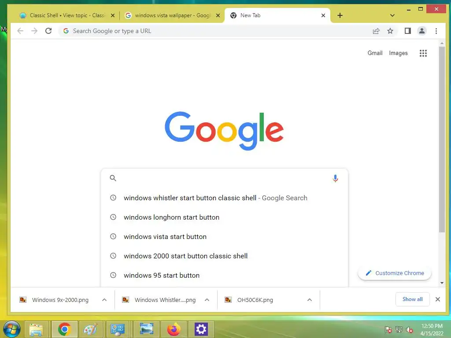This screenshot has height=338, width=451.
Task: Click inside the Google search box
Action: (x=224, y=178)
